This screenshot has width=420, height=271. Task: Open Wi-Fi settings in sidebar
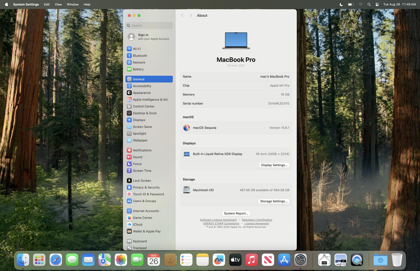[x=149, y=49]
